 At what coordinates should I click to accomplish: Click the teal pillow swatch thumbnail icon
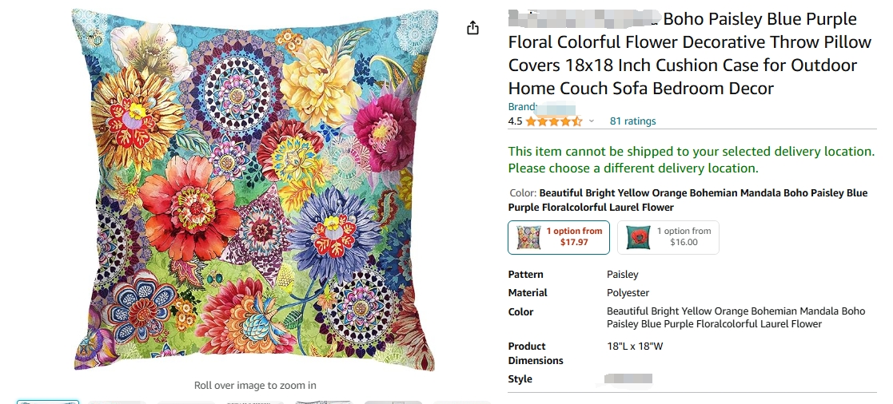[x=638, y=237]
